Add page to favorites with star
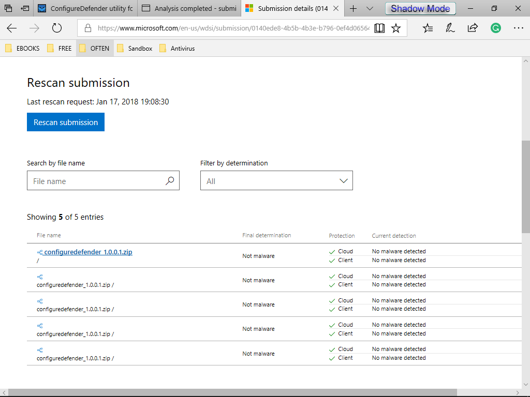Viewport: 530px width, 397px height. point(396,28)
